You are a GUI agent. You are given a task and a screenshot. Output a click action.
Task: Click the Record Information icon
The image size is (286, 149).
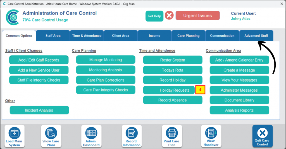point(132,136)
